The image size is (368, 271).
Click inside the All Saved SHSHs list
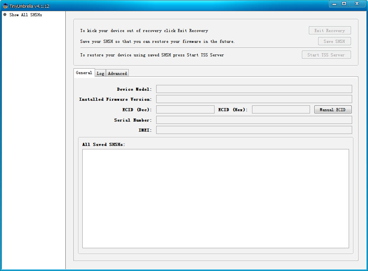[215, 198]
